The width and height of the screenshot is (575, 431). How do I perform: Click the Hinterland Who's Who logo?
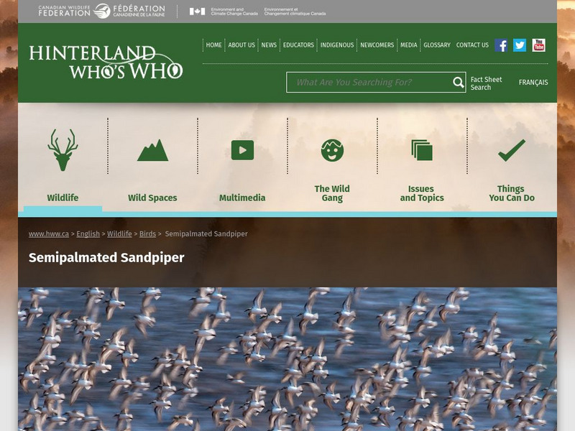106,62
